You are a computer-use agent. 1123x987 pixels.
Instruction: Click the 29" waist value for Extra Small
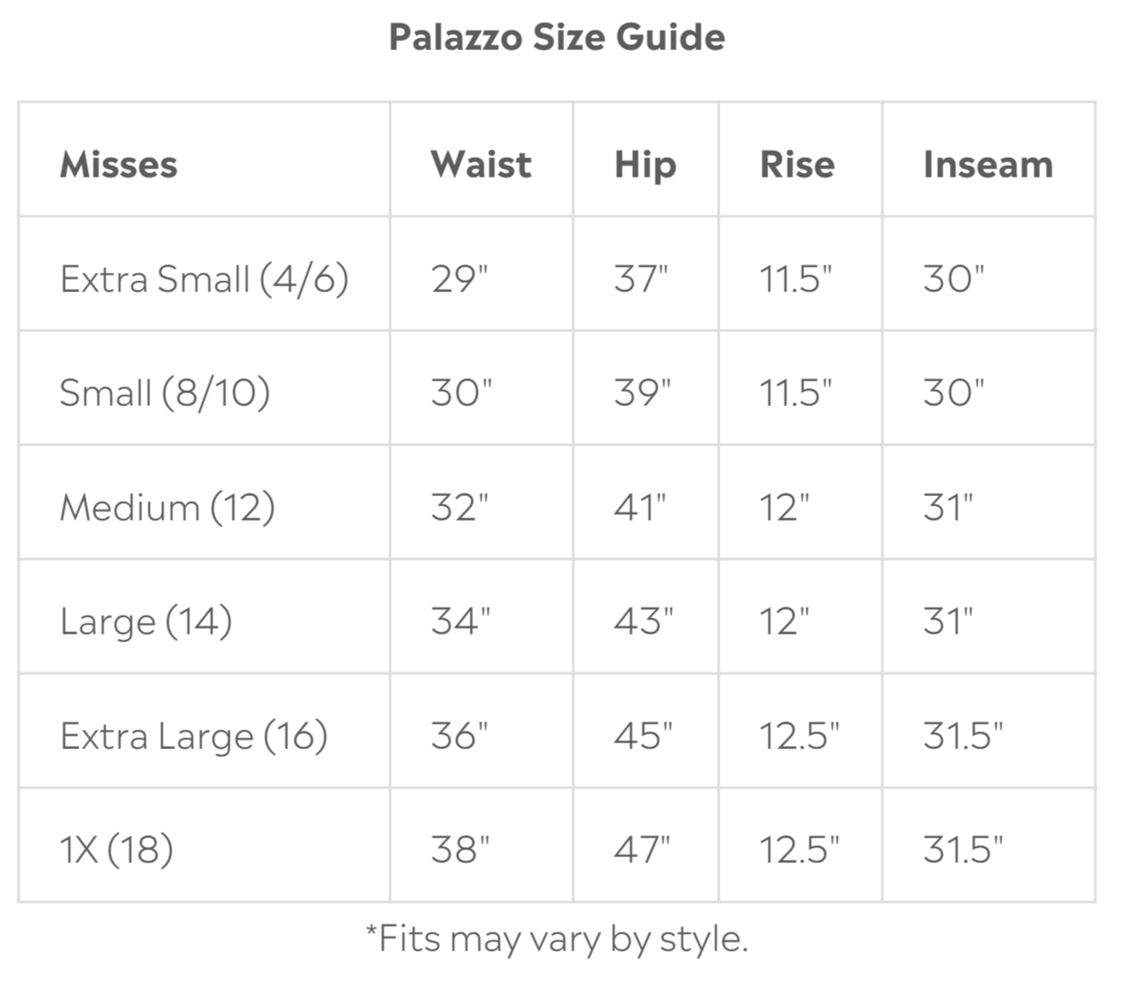[460, 279]
